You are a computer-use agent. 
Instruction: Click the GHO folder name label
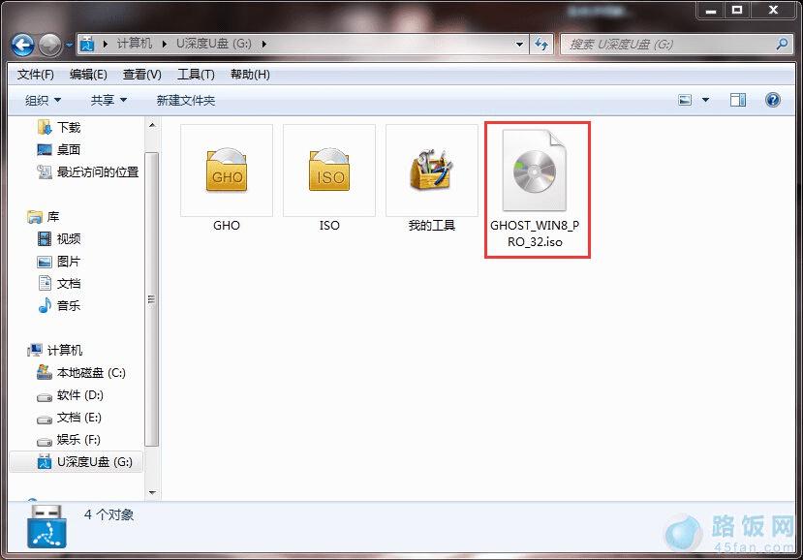coord(227,226)
